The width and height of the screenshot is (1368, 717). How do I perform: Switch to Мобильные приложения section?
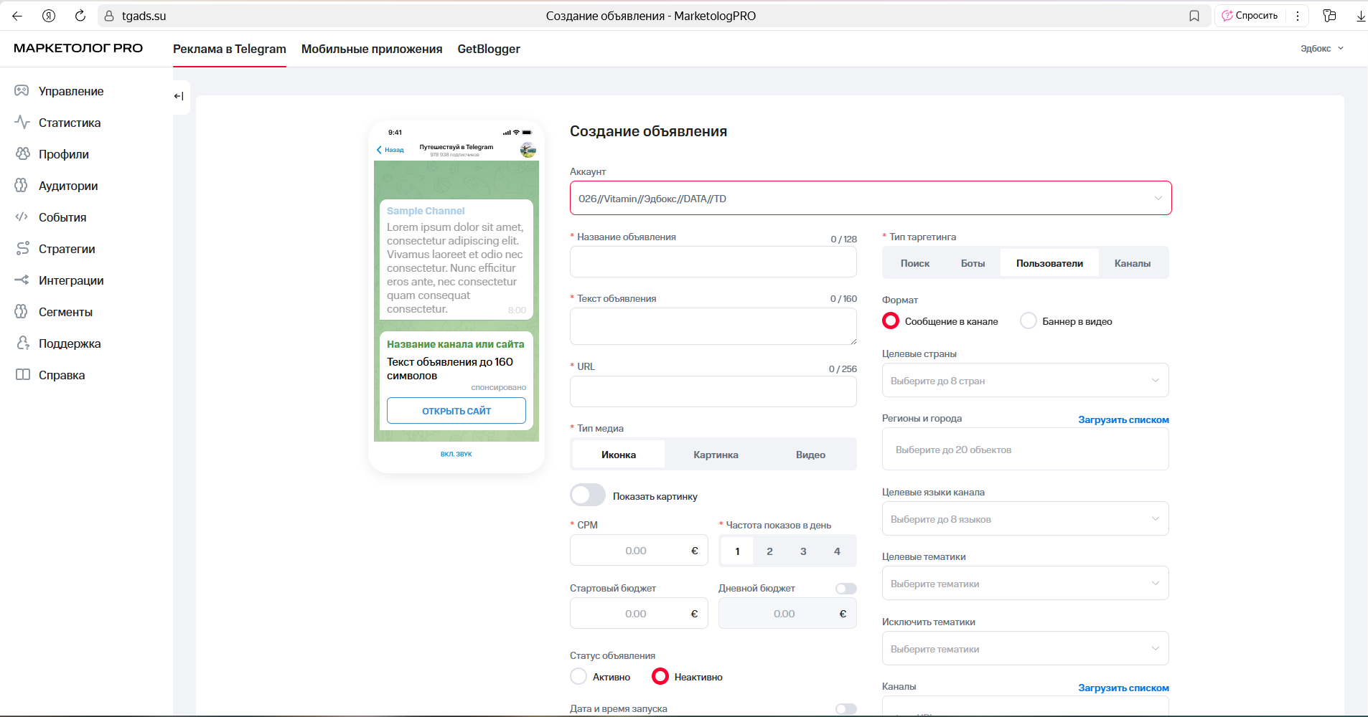coord(371,49)
